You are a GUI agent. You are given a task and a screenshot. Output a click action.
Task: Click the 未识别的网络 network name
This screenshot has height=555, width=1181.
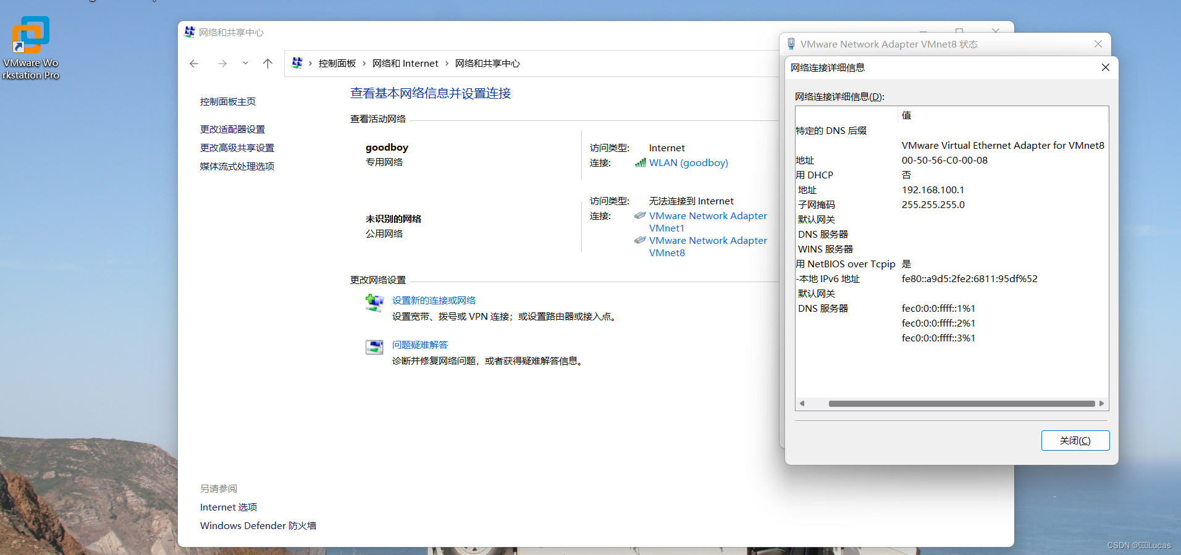[393, 219]
